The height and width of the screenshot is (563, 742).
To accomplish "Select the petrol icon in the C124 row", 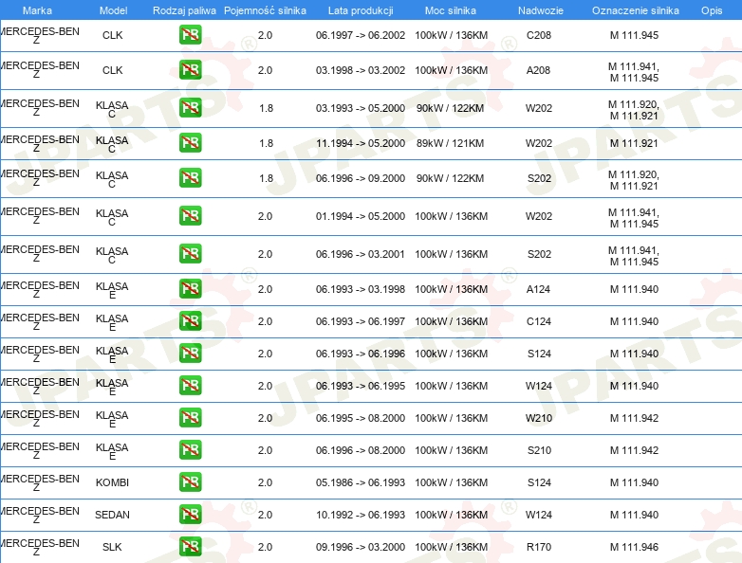I will click(190, 321).
